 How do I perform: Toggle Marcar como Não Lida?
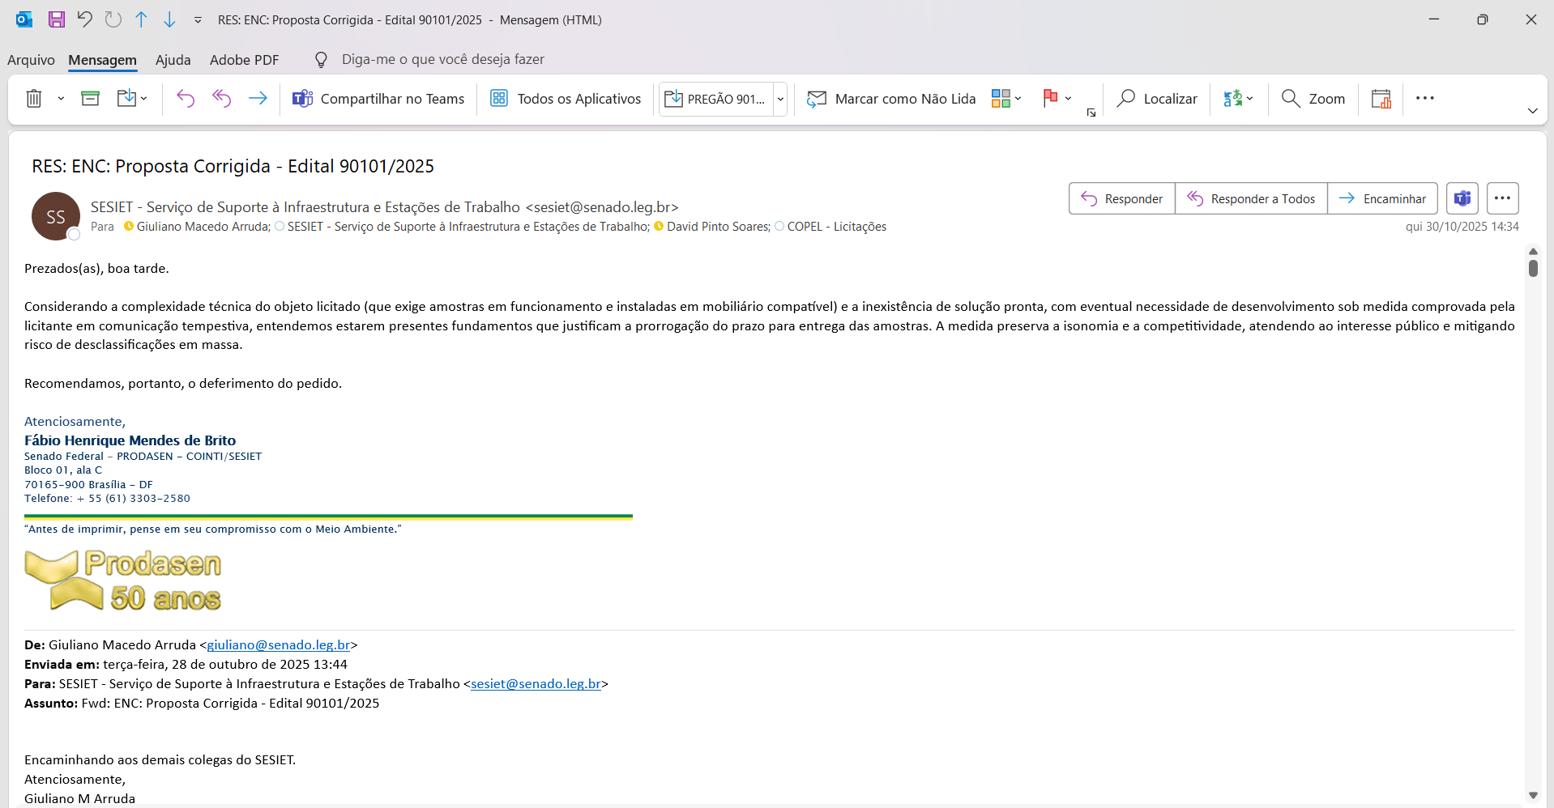pos(891,99)
